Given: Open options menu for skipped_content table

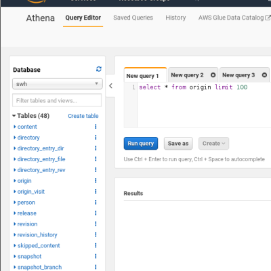Looking at the screenshot, I should [x=96, y=245].
